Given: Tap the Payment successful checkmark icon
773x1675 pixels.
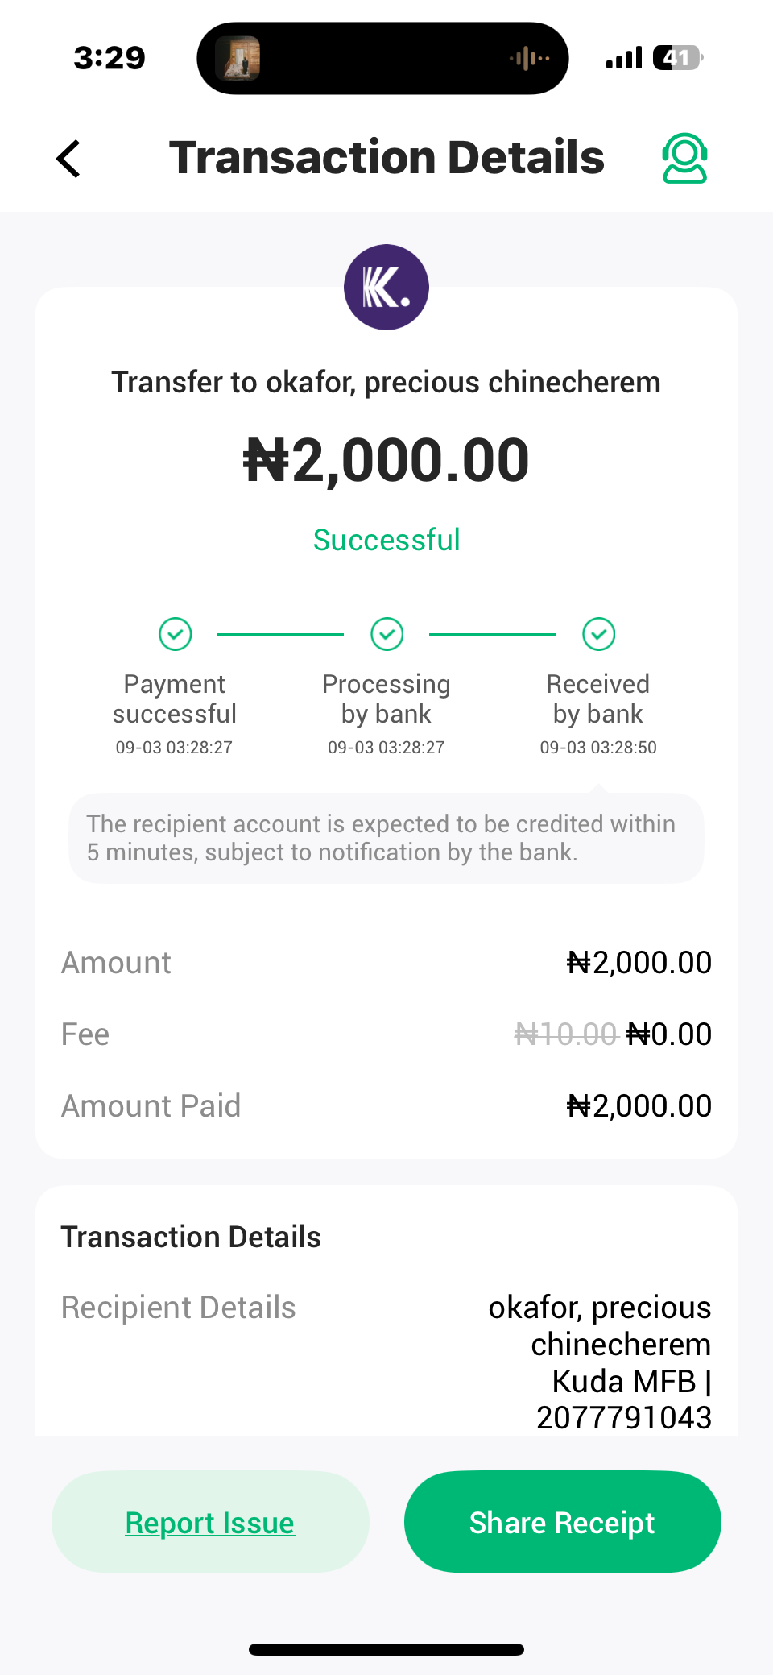Looking at the screenshot, I should pos(175,634).
